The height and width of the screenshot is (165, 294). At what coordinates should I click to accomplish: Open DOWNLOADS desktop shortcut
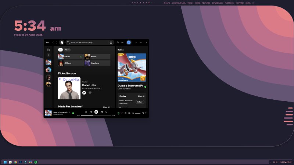(217, 3)
